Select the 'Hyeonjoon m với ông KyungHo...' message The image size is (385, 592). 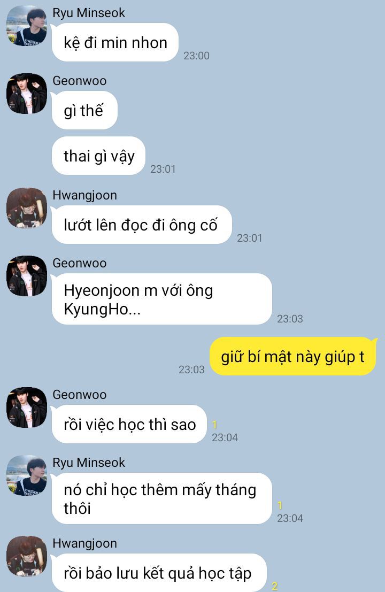tap(162, 299)
